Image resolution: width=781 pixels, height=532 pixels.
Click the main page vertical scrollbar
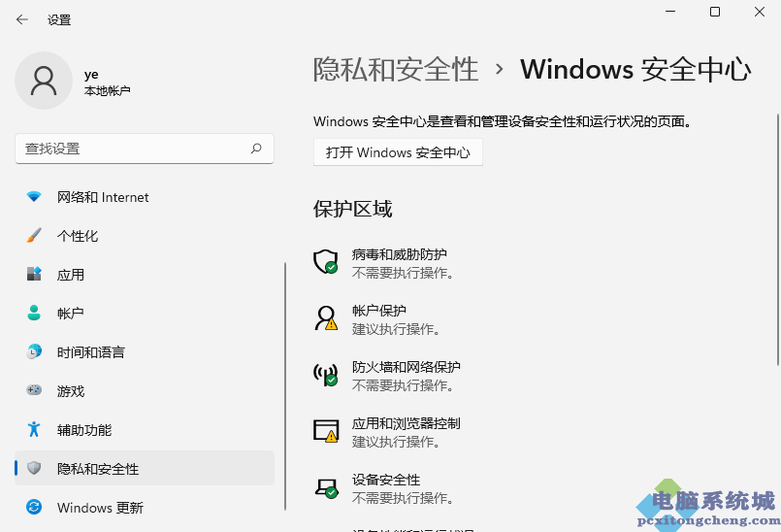pos(778,240)
